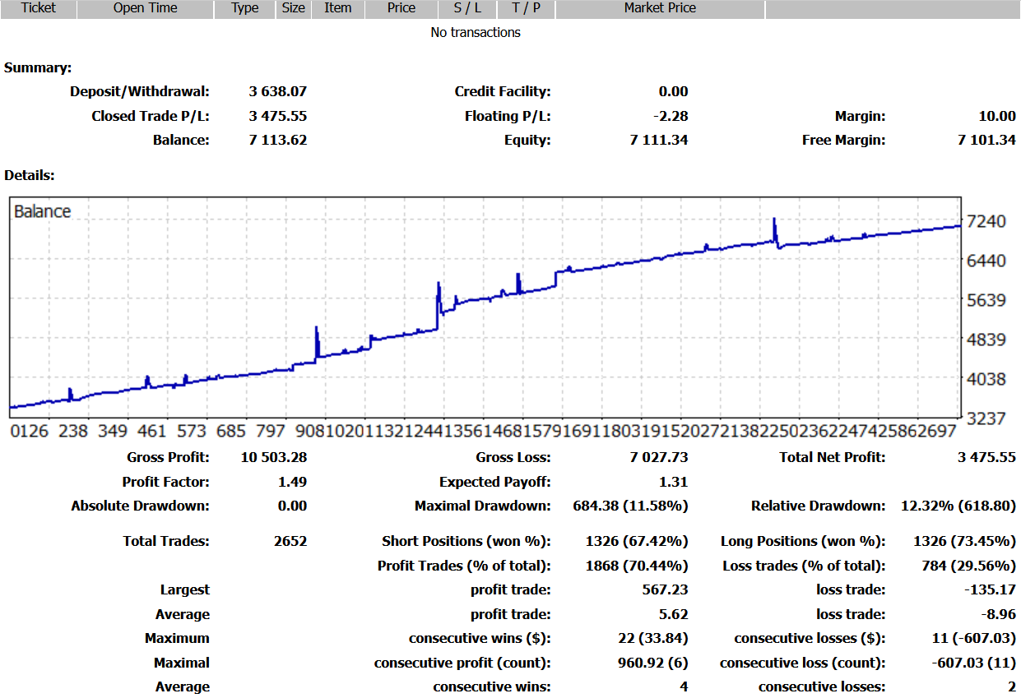The width and height of the screenshot is (1021, 698).
Task: Click the Details heading
Action: (x=30, y=175)
